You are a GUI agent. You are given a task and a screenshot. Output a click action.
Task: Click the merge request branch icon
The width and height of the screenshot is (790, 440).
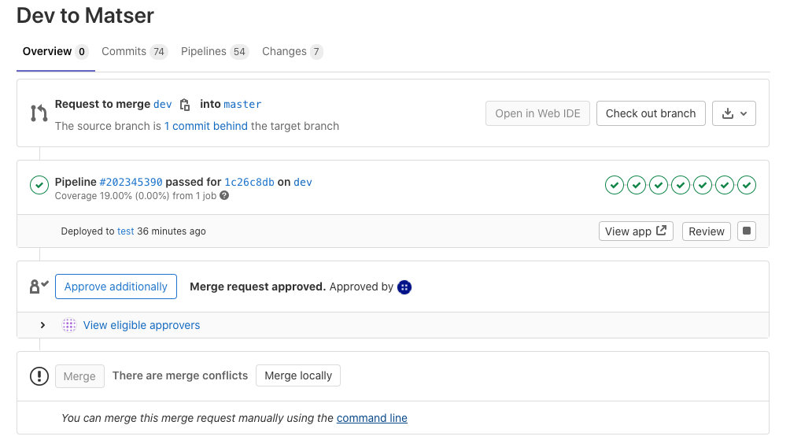coord(39,113)
